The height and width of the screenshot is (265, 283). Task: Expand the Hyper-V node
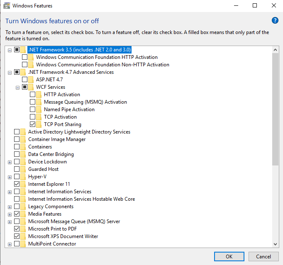[10, 177]
